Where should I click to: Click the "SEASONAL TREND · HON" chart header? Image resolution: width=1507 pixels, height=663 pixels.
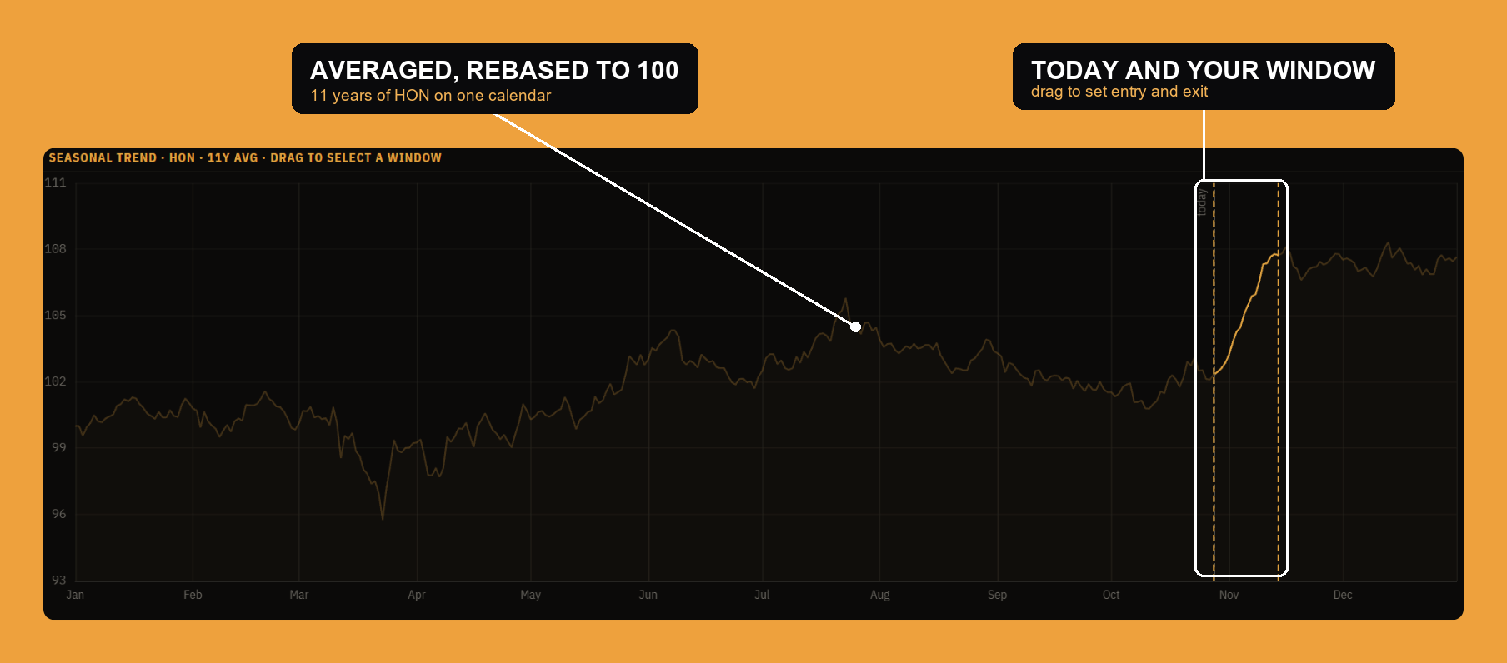(245, 157)
